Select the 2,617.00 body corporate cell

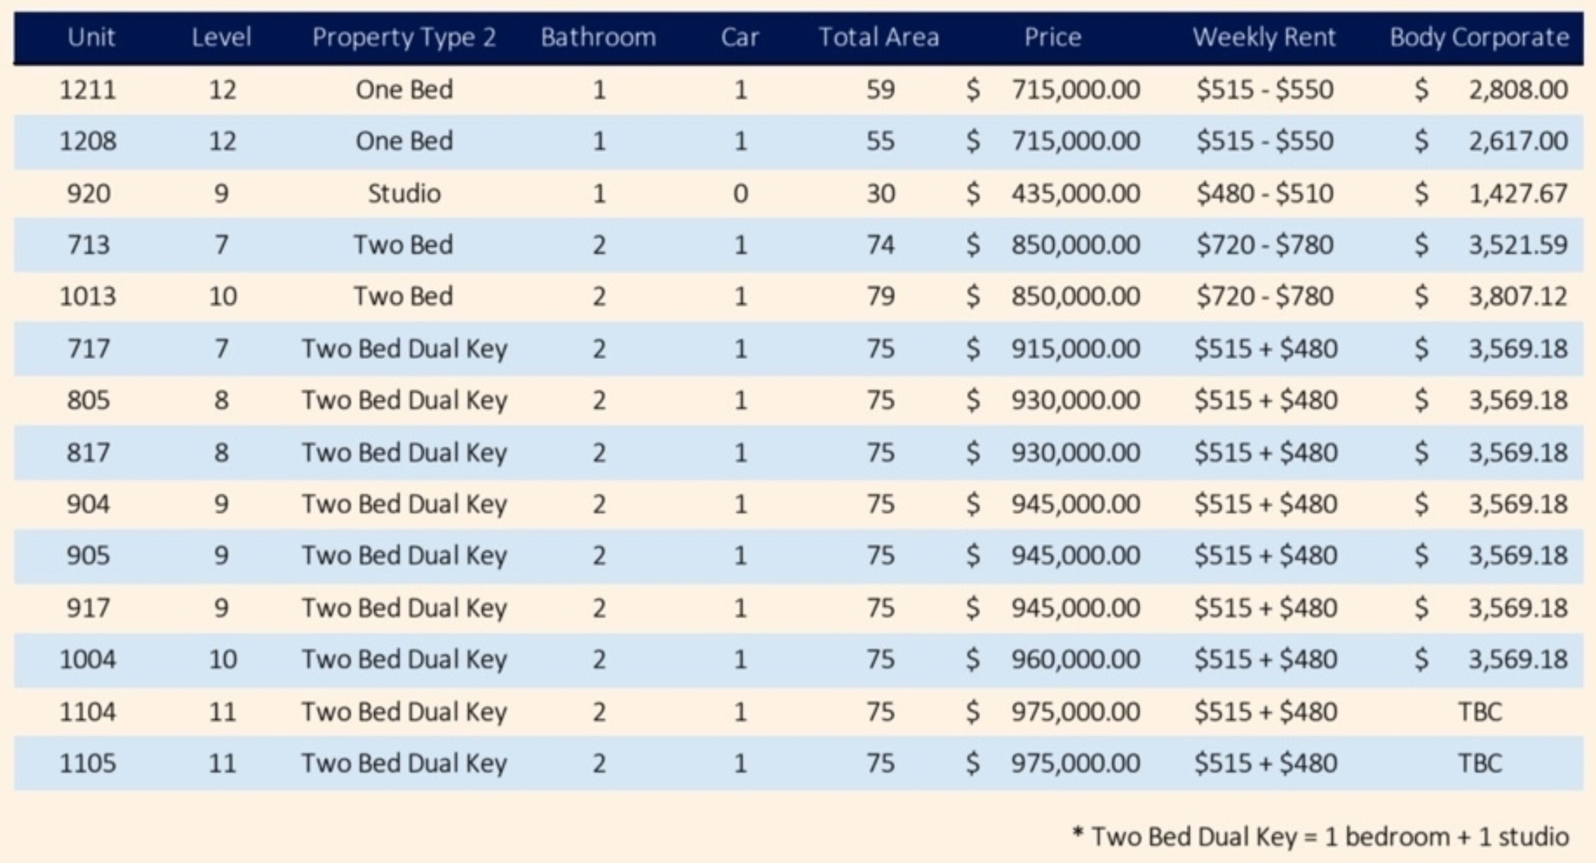point(1518,141)
